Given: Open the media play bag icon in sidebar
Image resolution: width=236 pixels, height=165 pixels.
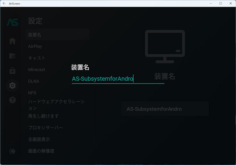Looking at the screenshot, I should point(12,70).
